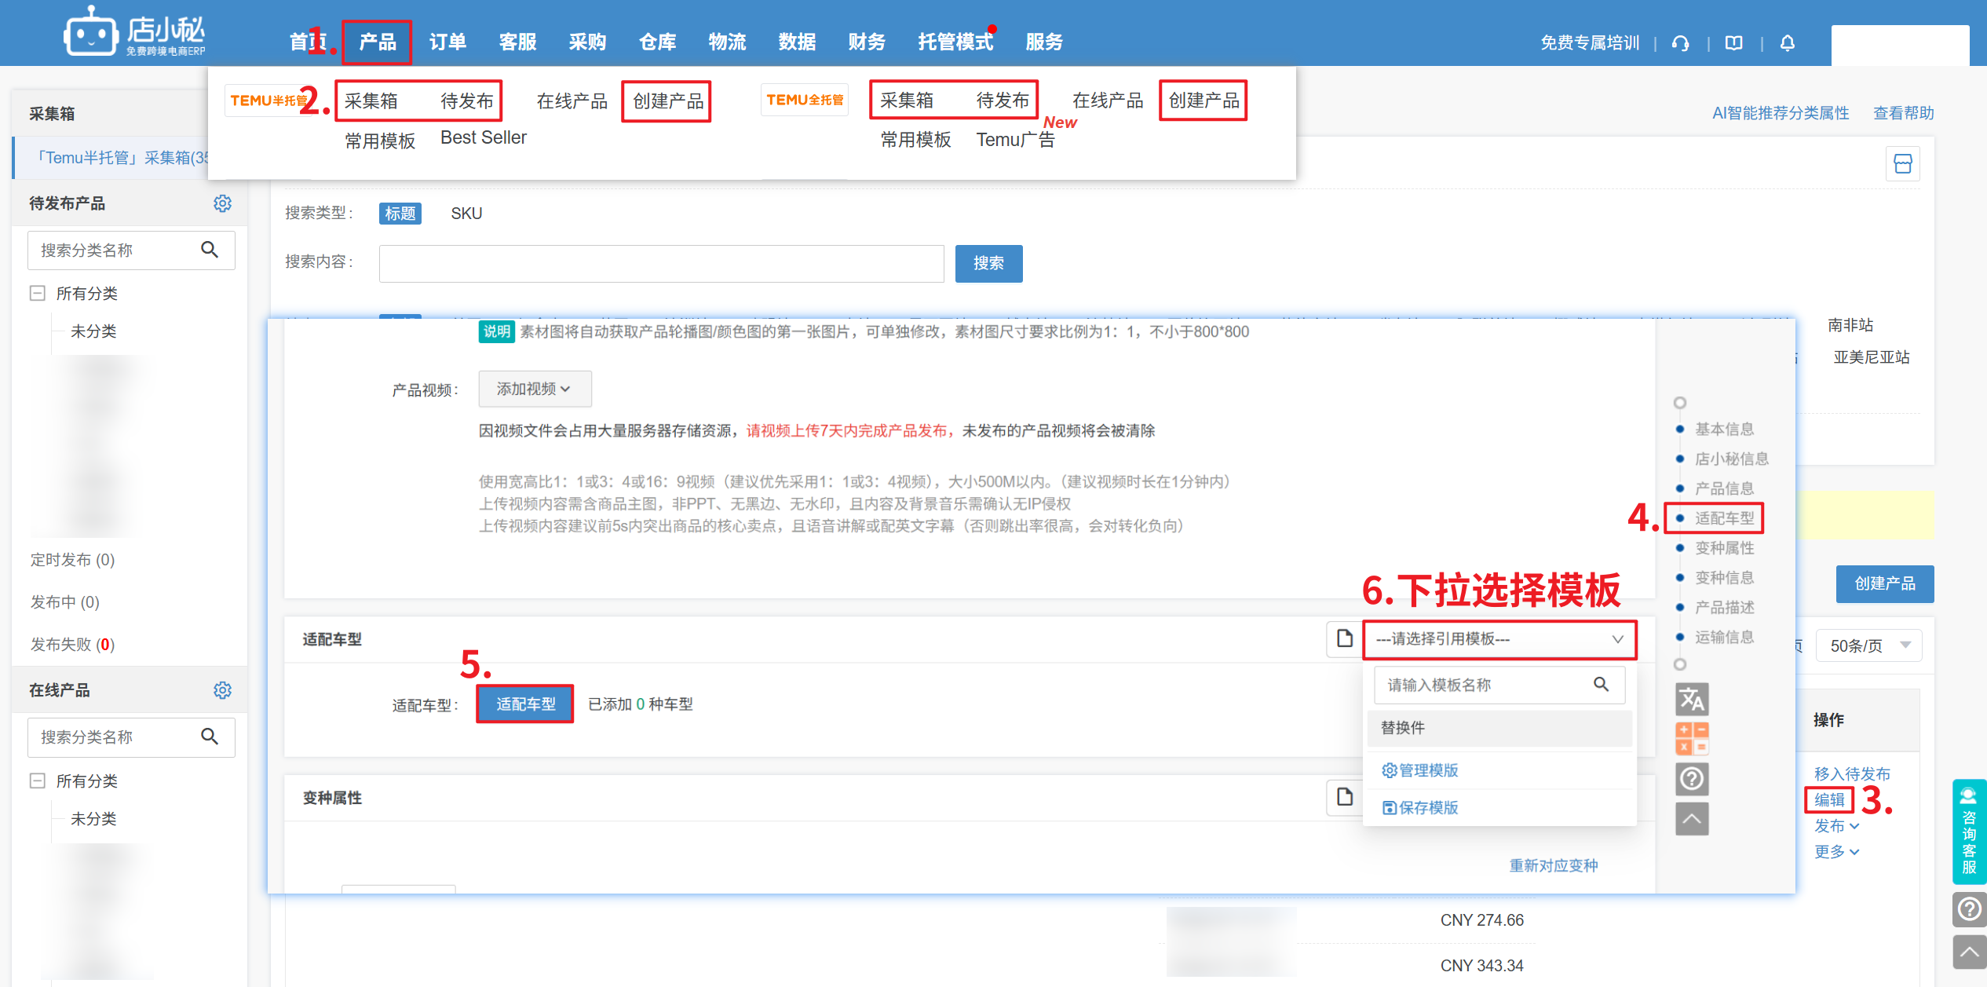
Task: Collapse 所有分类 under 在线产品
Action: (37, 780)
